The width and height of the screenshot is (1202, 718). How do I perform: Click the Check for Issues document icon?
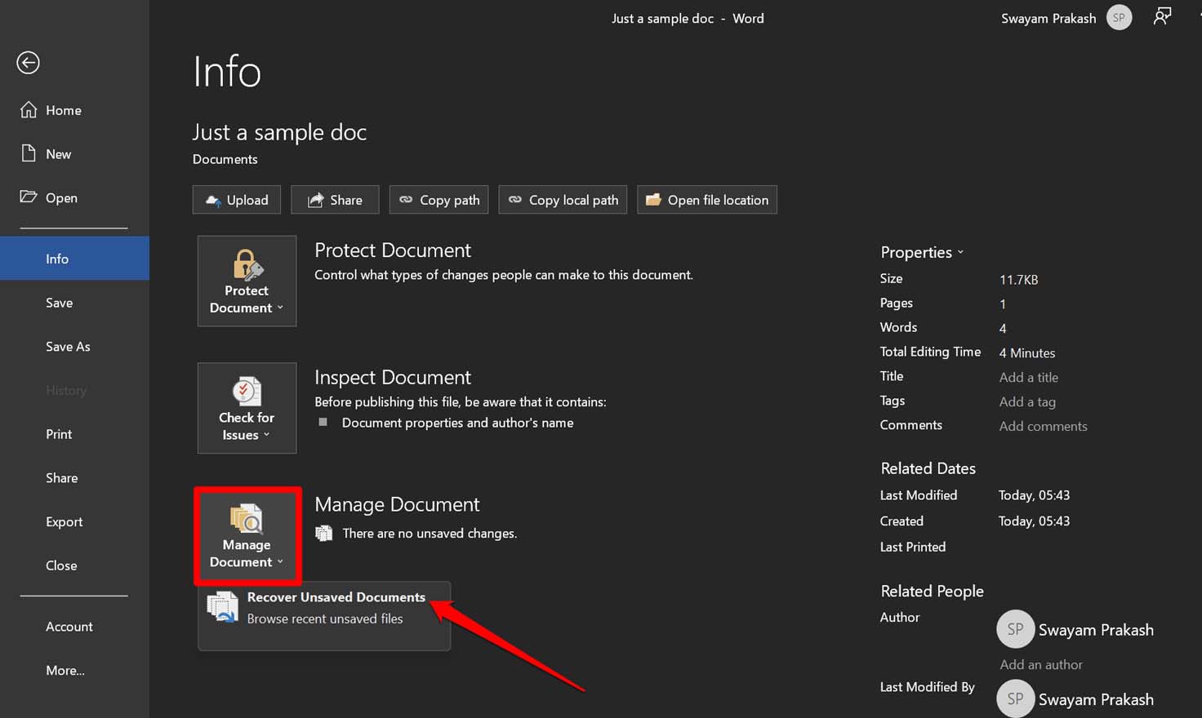[x=247, y=392]
